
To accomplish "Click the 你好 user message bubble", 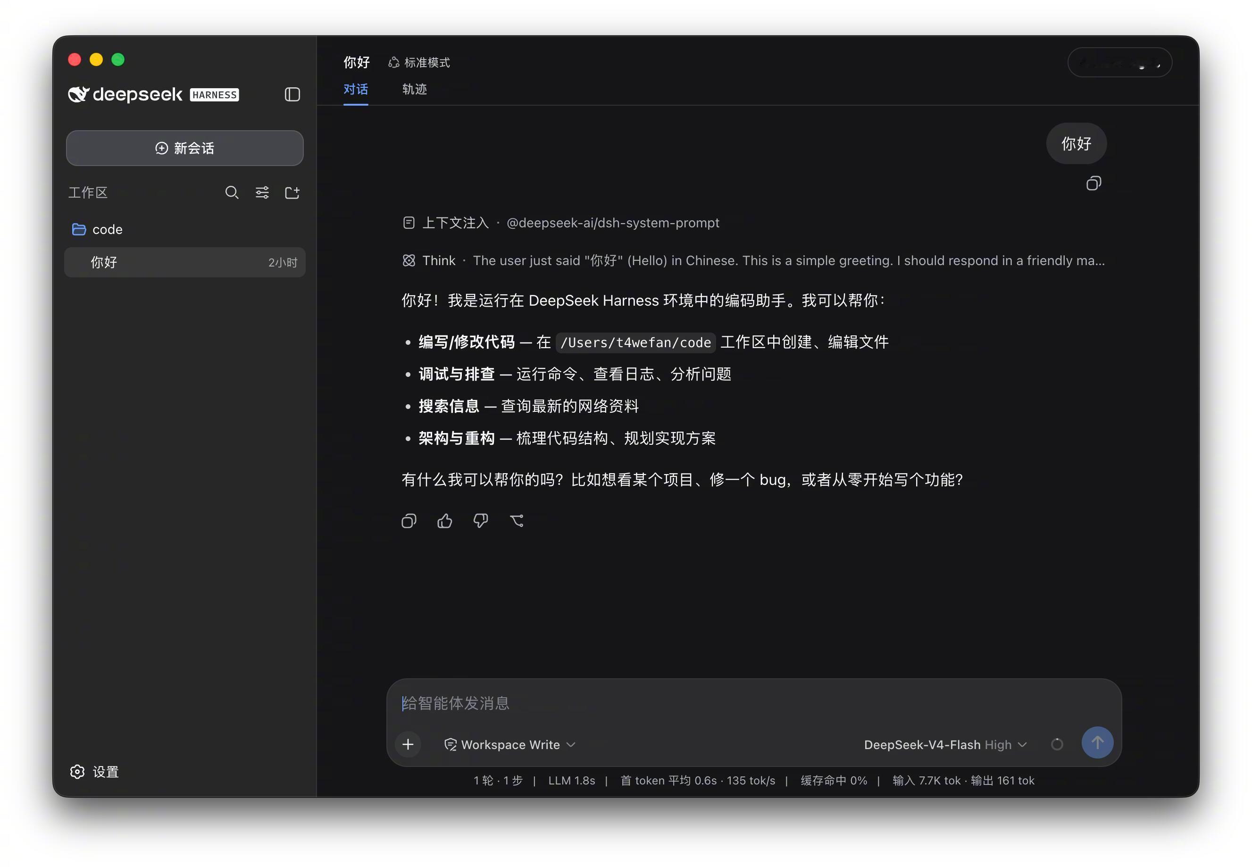I will 1076,143.
